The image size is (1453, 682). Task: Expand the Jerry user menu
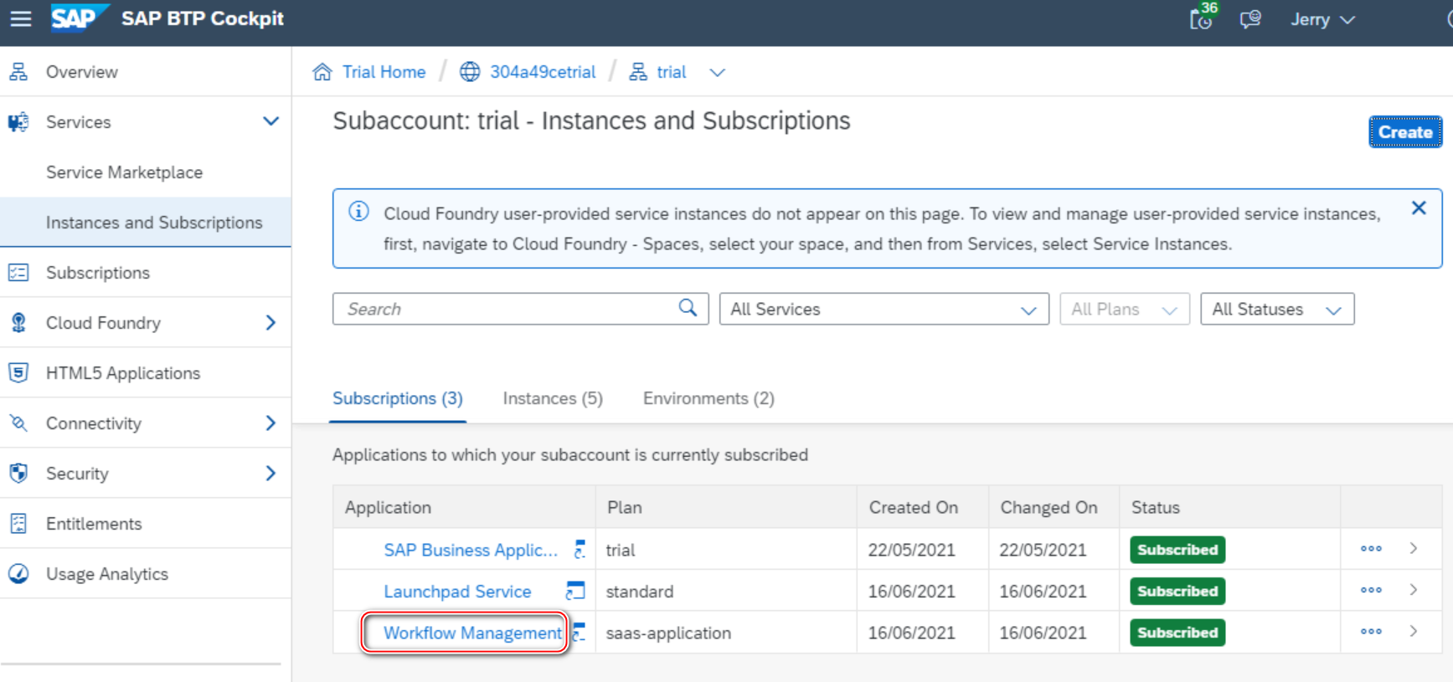pos(1322,19)
